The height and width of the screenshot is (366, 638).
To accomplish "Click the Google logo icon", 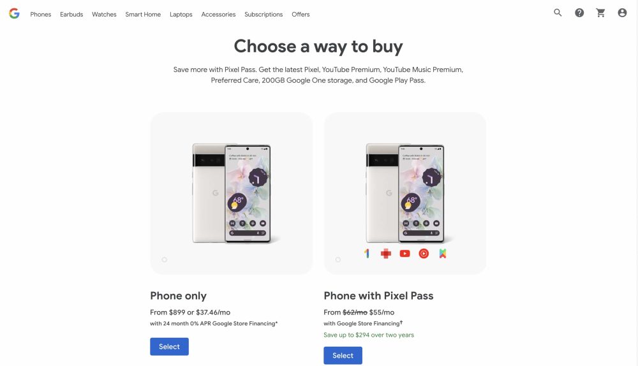I will 14,13.
